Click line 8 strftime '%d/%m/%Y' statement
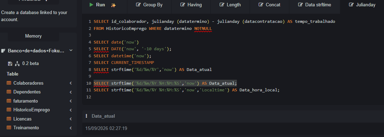This screenshot has height=137, width=384. [152, 70]
